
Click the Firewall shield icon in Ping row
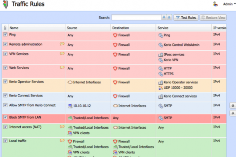[115, 36]
